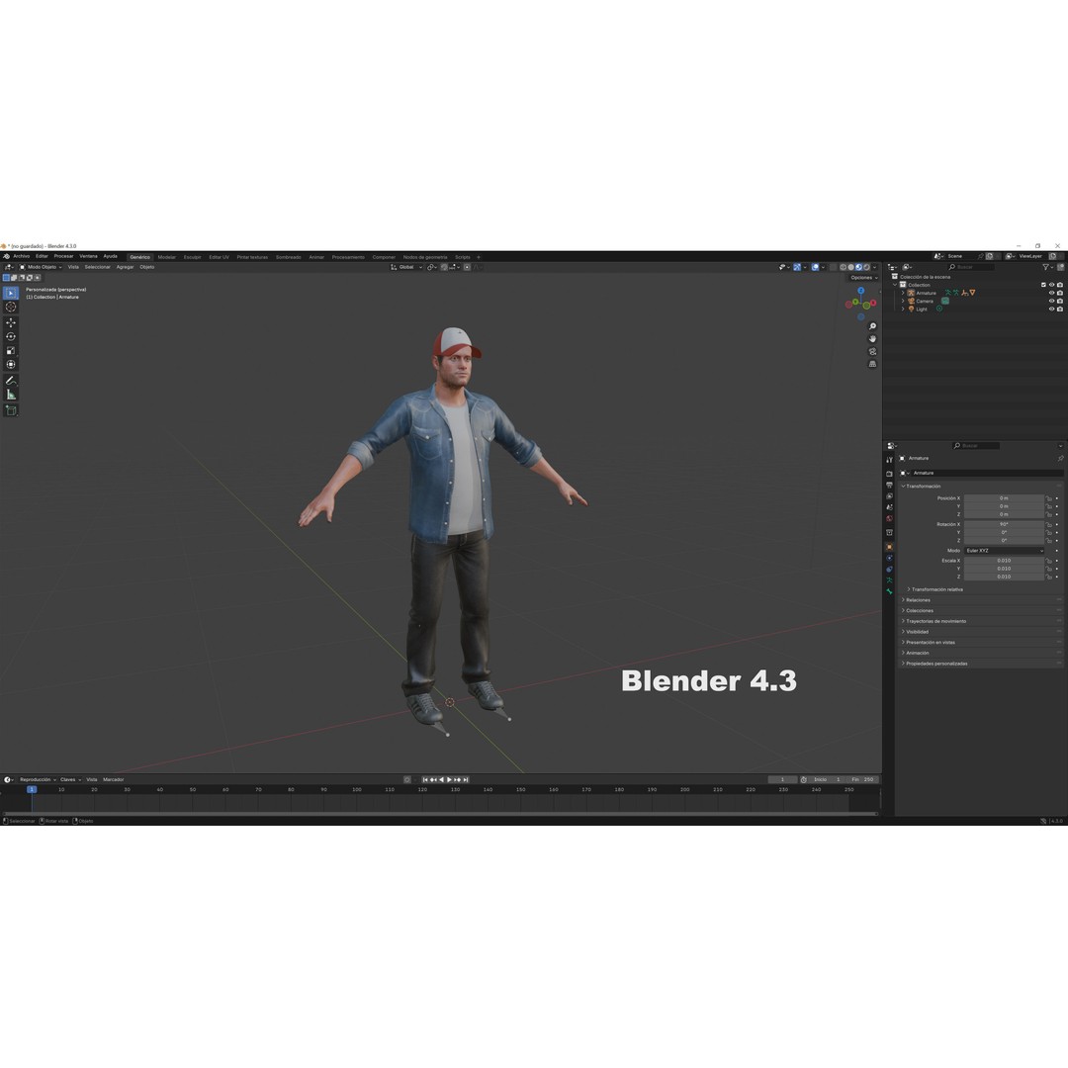Click the Blender logo in the menu bar

click(6, 257)
